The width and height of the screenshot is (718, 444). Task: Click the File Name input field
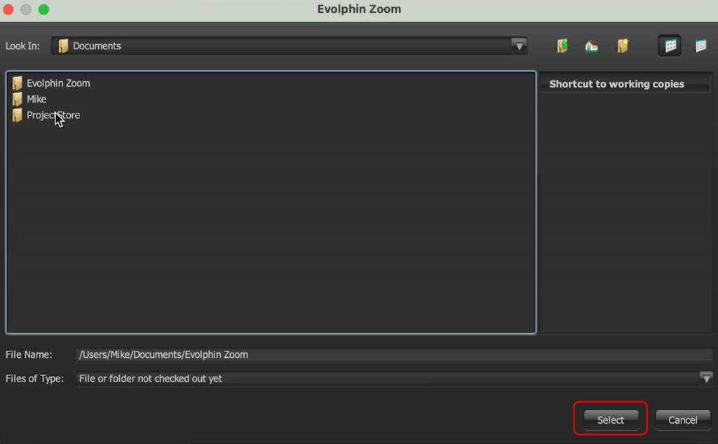coord(393,354)
